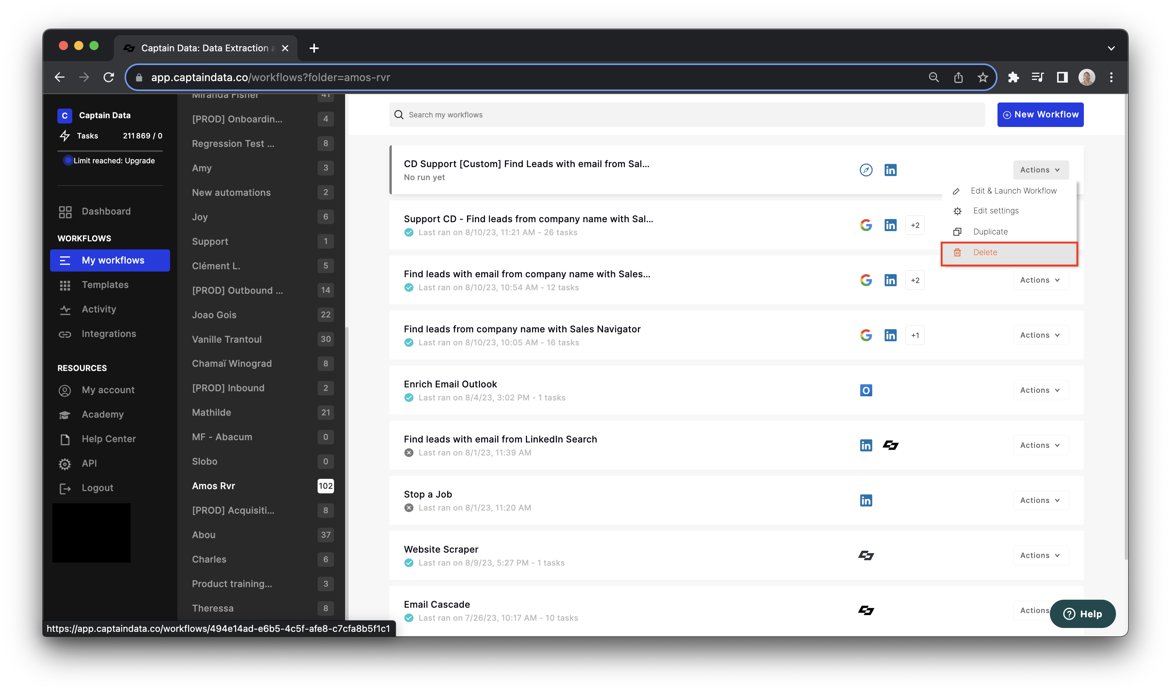This screenshot has width=1171, height=693.
Task: Click the Captain Data icon on Email Cascade row
Action: point(866,610)
